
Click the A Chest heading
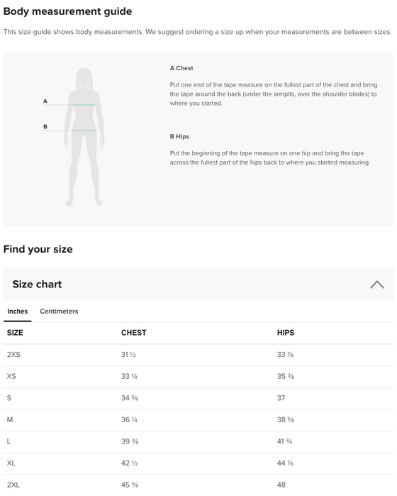181,68
